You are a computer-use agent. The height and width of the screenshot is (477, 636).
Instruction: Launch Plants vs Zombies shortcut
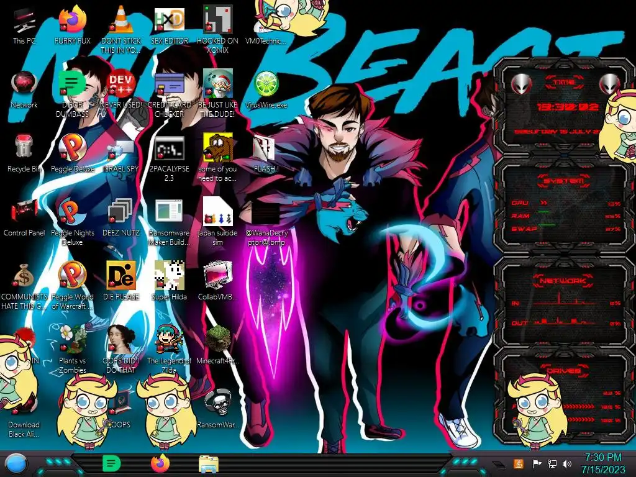click(x=73, y=350)
